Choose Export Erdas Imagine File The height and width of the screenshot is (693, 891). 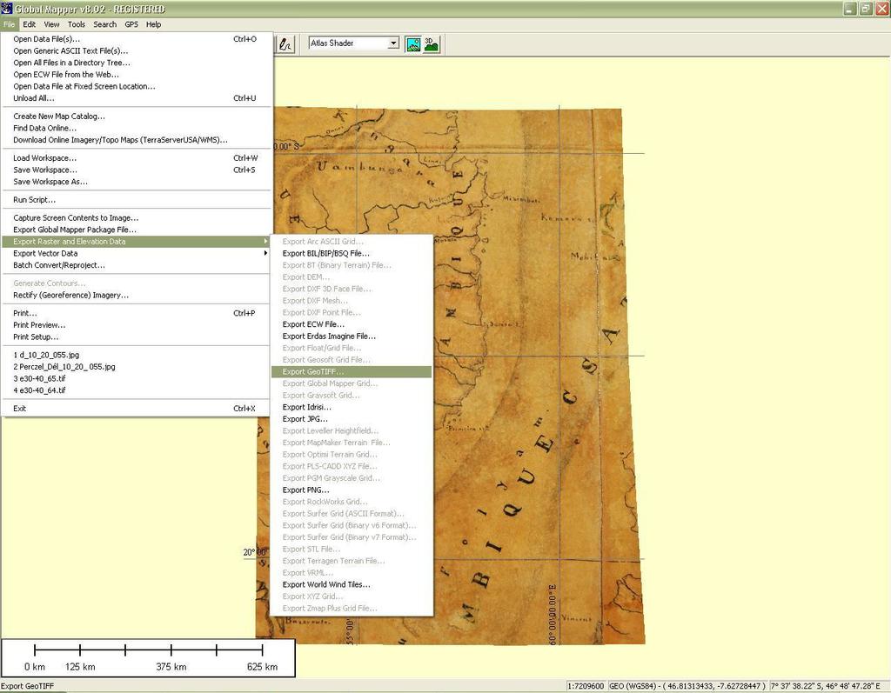352,337
